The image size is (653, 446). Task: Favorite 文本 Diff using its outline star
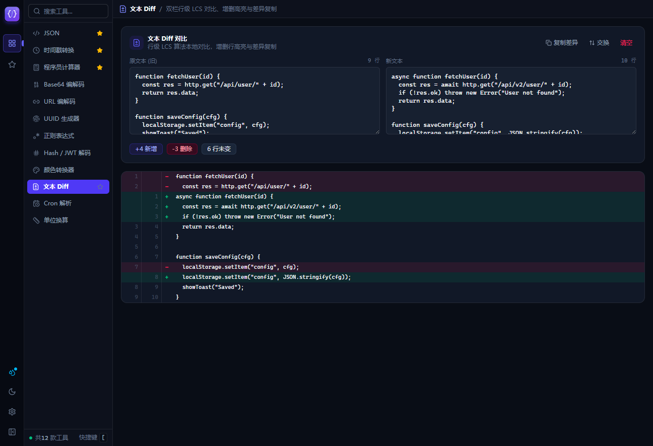click(100, 187)
